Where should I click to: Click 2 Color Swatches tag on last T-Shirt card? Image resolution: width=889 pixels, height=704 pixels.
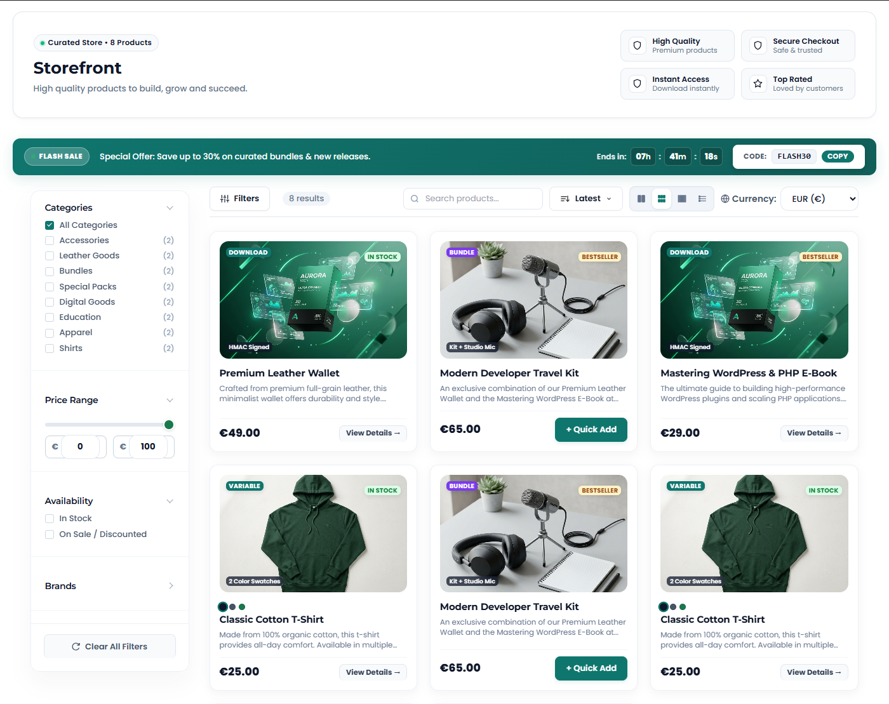pos(695,581)
